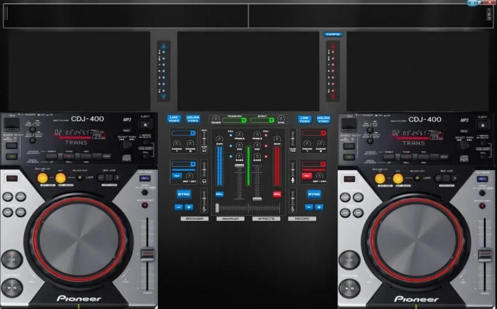Click the blue plus pitch-bend button under right SYNC
This screenshot has width=497, height=309.
pyautogui.click(x=319, y=207)
